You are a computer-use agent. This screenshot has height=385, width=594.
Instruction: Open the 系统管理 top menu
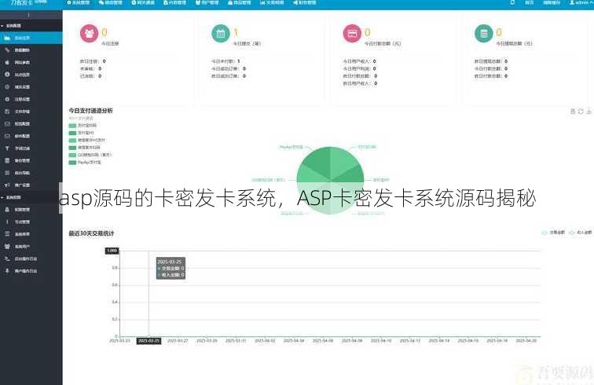tap(78, 2)
